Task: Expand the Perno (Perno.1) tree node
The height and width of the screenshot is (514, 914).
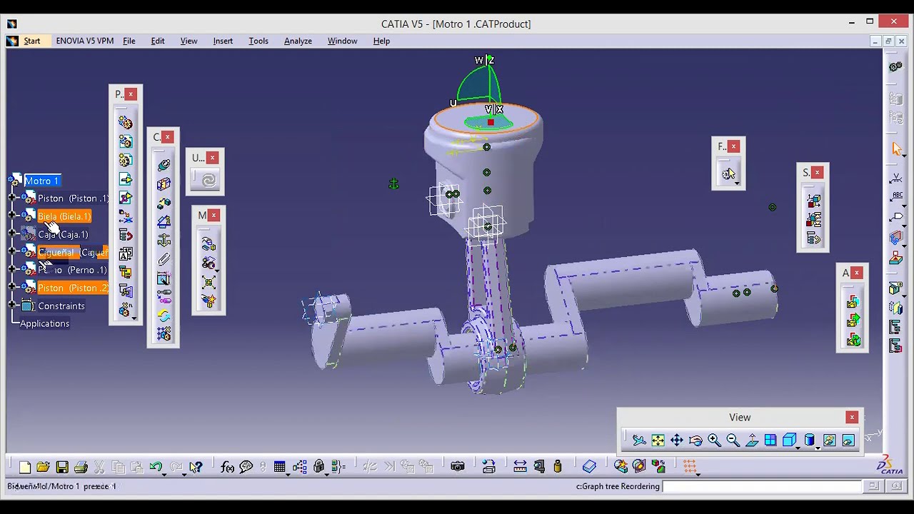Action: pyautogui.click(x=12, y=269)
